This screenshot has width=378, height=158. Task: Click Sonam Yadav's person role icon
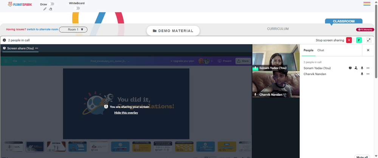click(x=356, y=68)
